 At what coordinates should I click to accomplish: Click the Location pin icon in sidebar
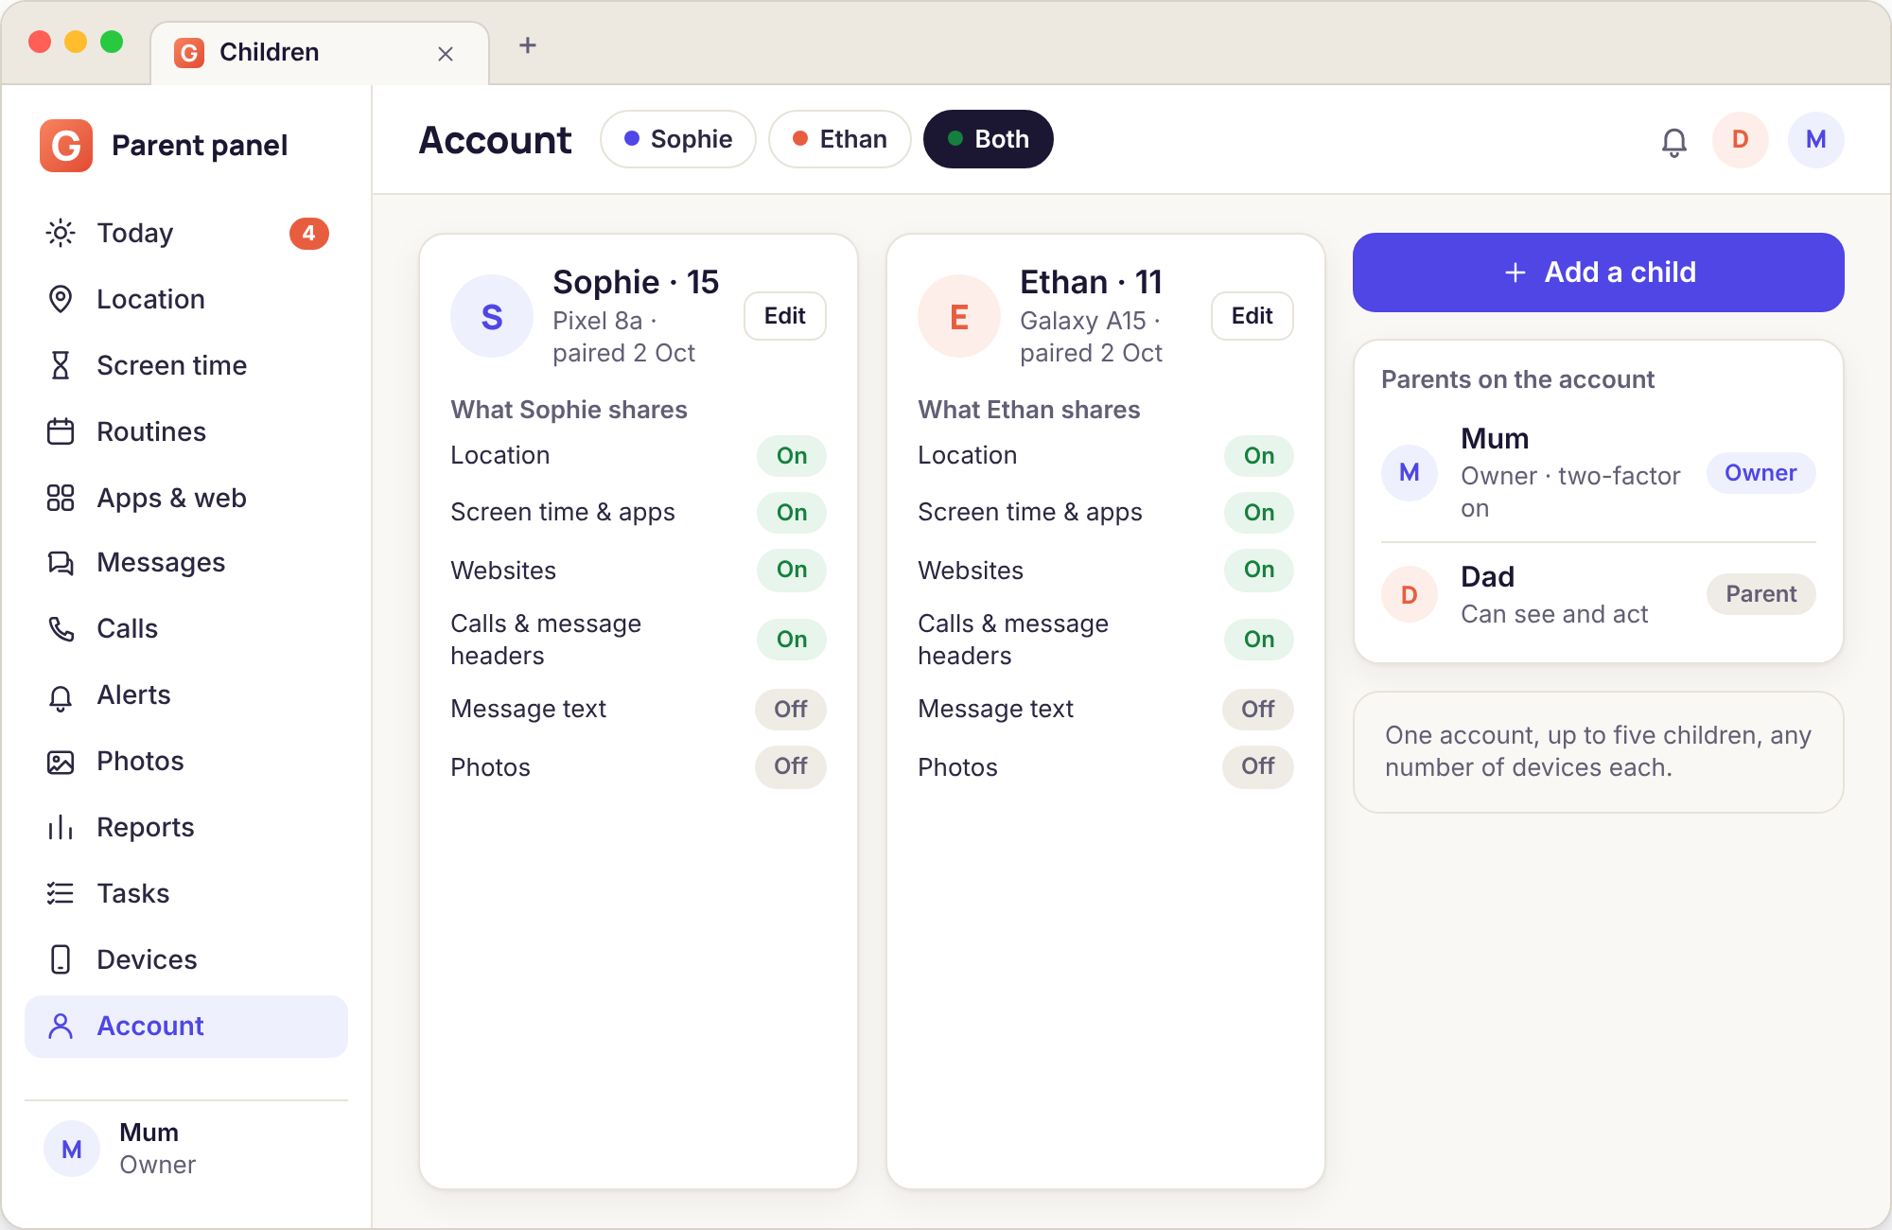61,299
